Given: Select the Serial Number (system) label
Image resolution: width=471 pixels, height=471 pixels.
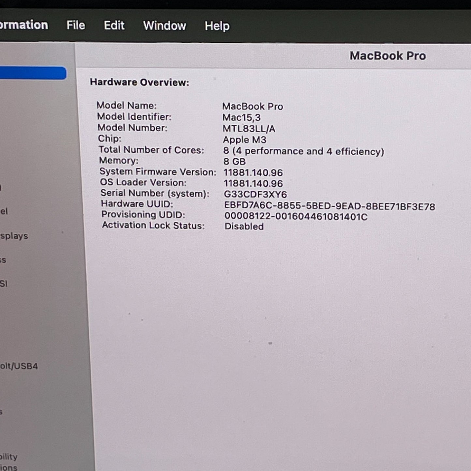Looking at the screenshot, I should [x=155, y=193].
